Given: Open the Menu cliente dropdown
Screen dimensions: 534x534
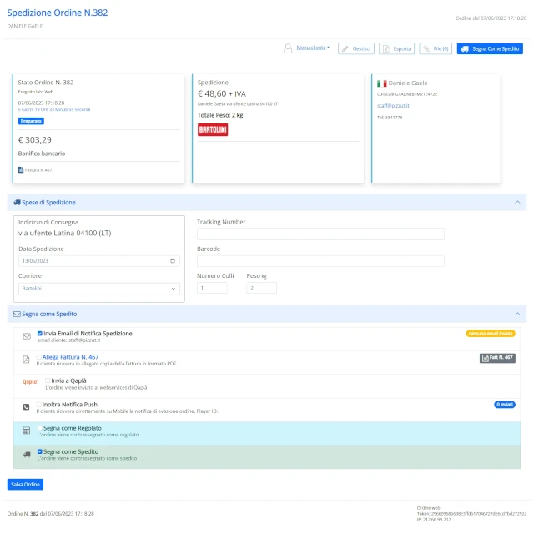Looking at the screenshot, I should [x=313, y=48].
